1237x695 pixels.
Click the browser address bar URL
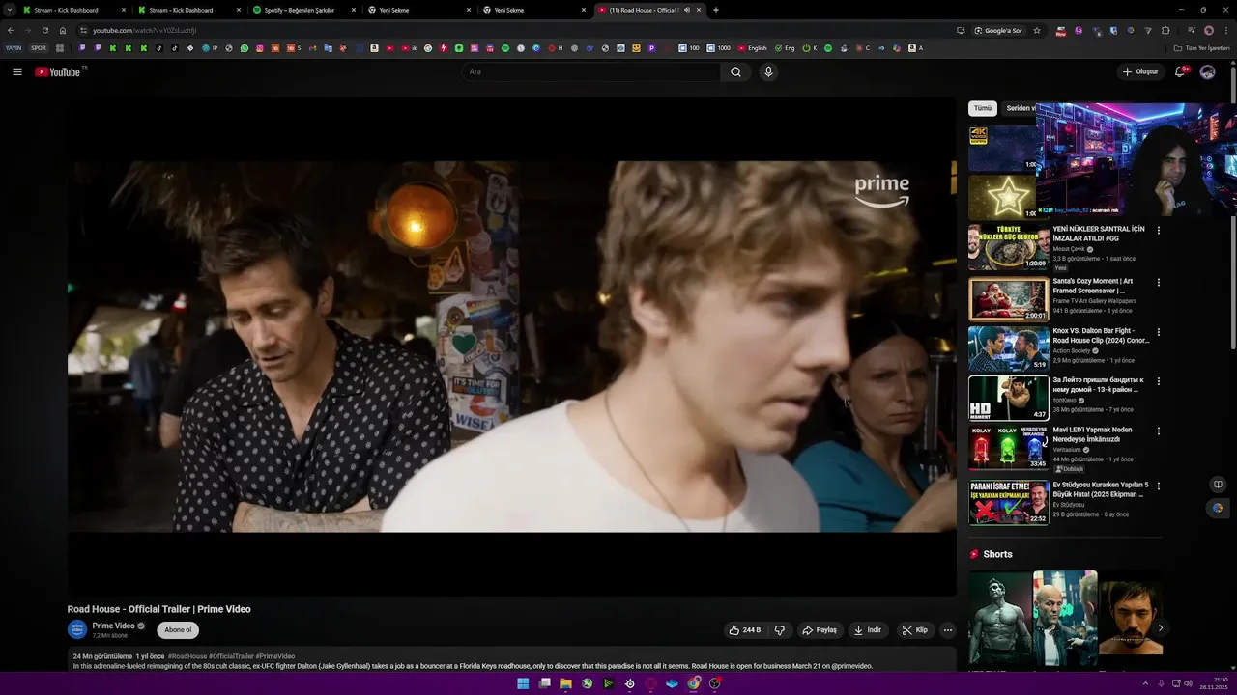pos(145,30)
